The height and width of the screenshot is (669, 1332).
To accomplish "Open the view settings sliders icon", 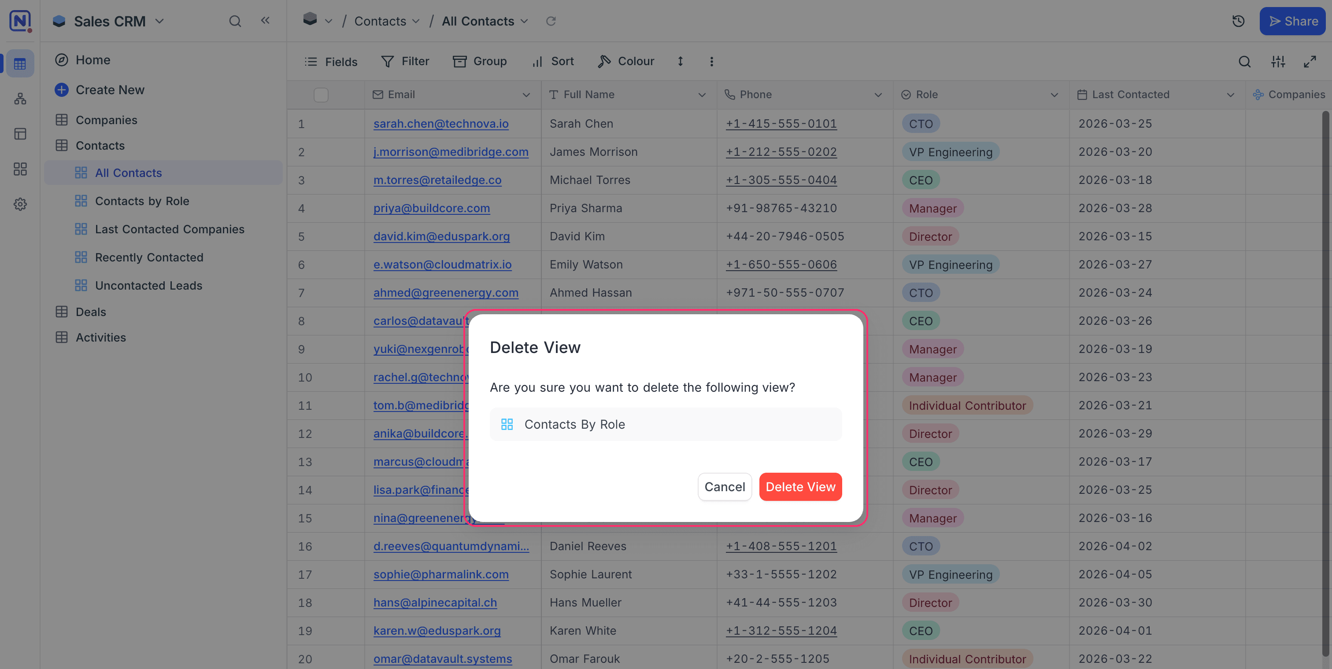I will [x=1278, y=62].
